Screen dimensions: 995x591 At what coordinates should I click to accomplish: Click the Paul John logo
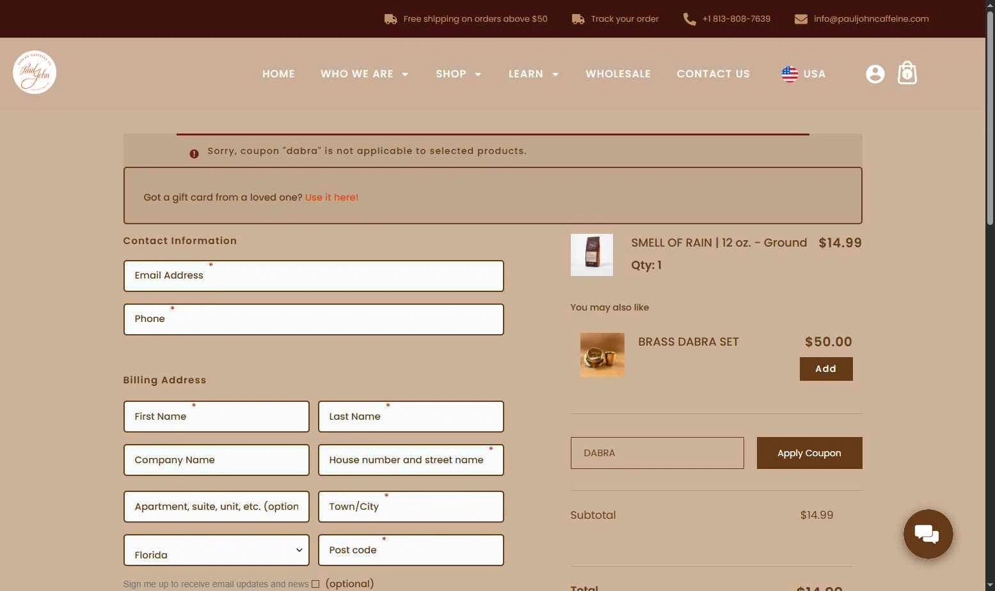point(35,72)
